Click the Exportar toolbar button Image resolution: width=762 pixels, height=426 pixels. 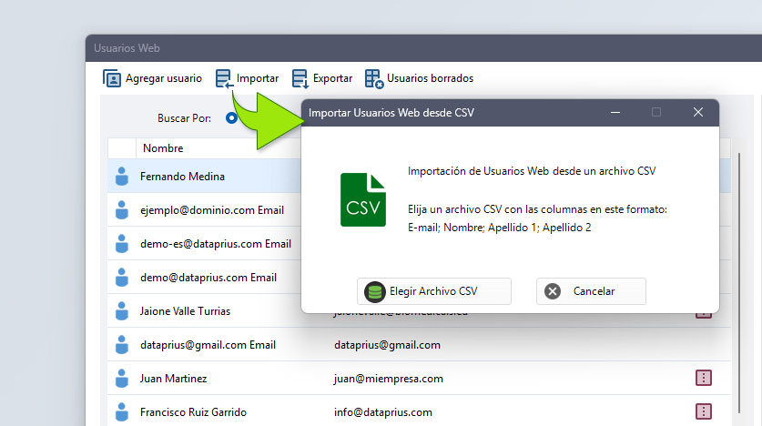click(x=322, y=78)
